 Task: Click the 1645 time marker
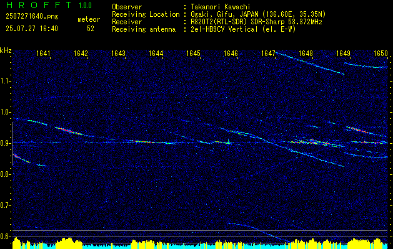(x=193, y=53)
